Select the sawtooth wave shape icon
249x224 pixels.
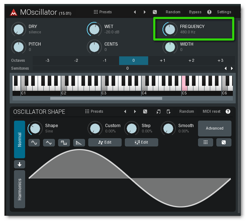coord(79,143)
